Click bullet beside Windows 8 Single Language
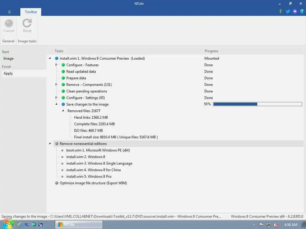The image size is (306, 229). (x=62, y=164)
